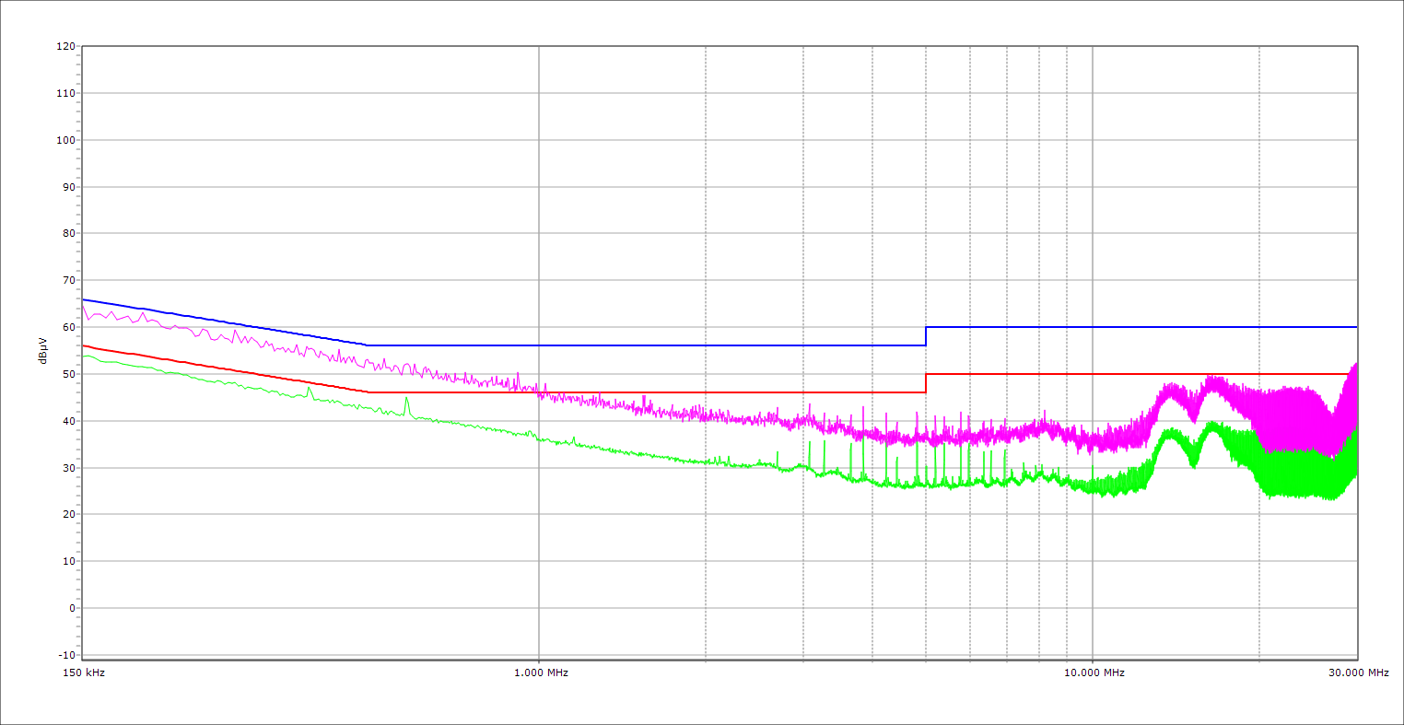The height and width of the screenshot is (725, 1404).
Task: Click the blue limit line's knee at 56 dBµV
Action: [x=368, y=345]
